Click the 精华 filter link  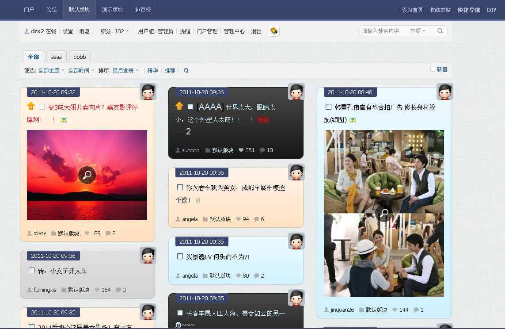coord(153,71)
